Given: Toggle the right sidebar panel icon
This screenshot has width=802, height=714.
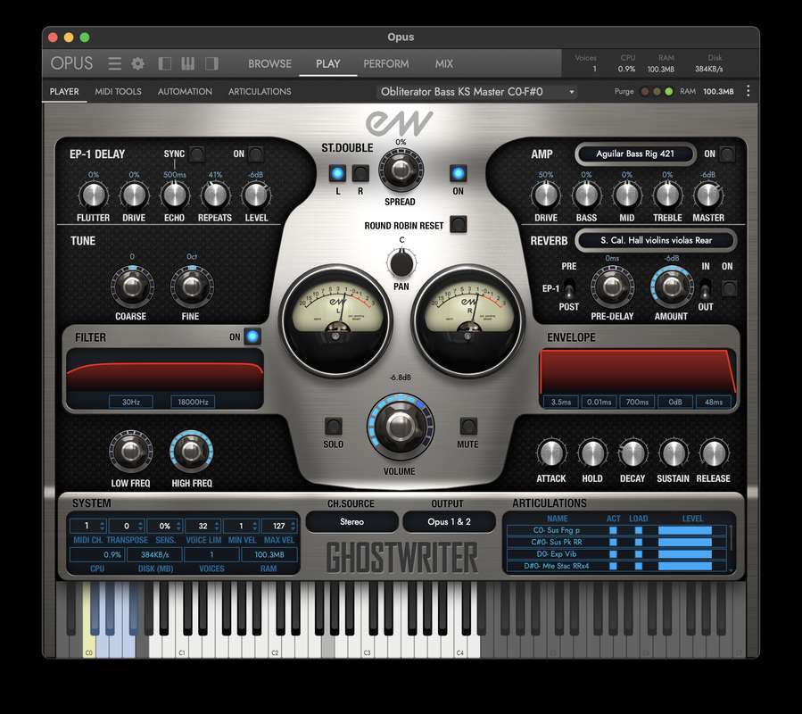Looking at the screenshot, I should (211, 63).
